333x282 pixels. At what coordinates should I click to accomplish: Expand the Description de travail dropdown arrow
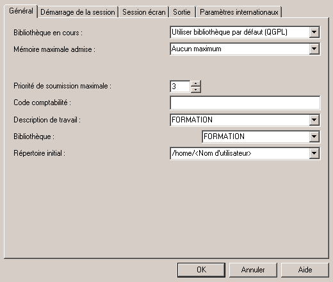click(314, 120)
